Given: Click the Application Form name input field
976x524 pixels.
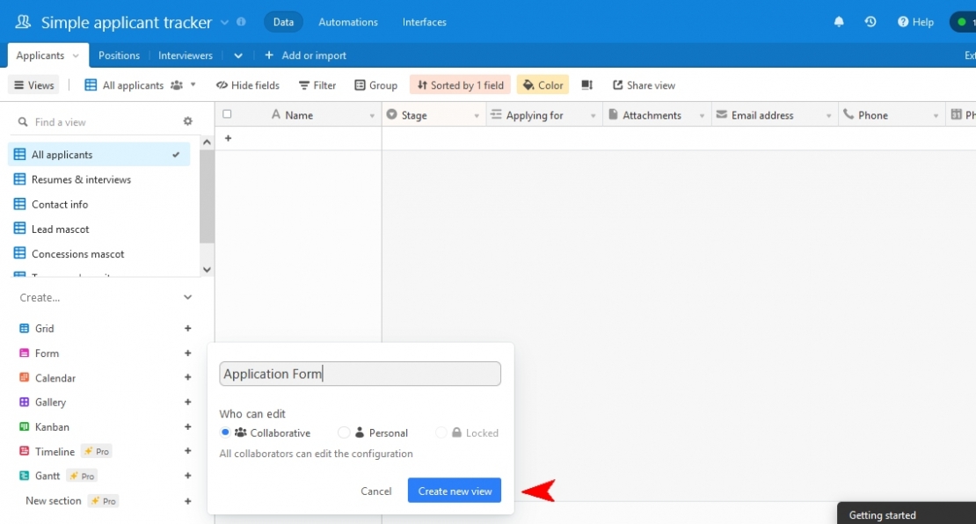Looking at the screenshot, I should coord(360,374).
